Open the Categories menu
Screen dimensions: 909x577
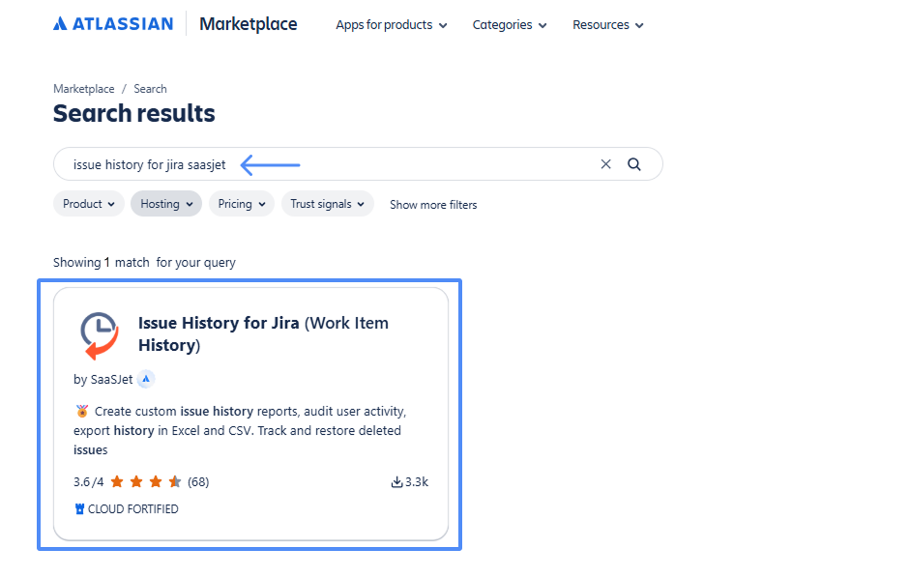click(x=509, y=24)
